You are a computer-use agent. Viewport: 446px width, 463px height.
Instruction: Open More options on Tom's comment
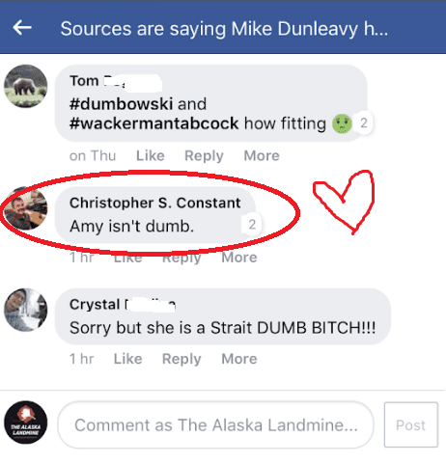[262, 155]
